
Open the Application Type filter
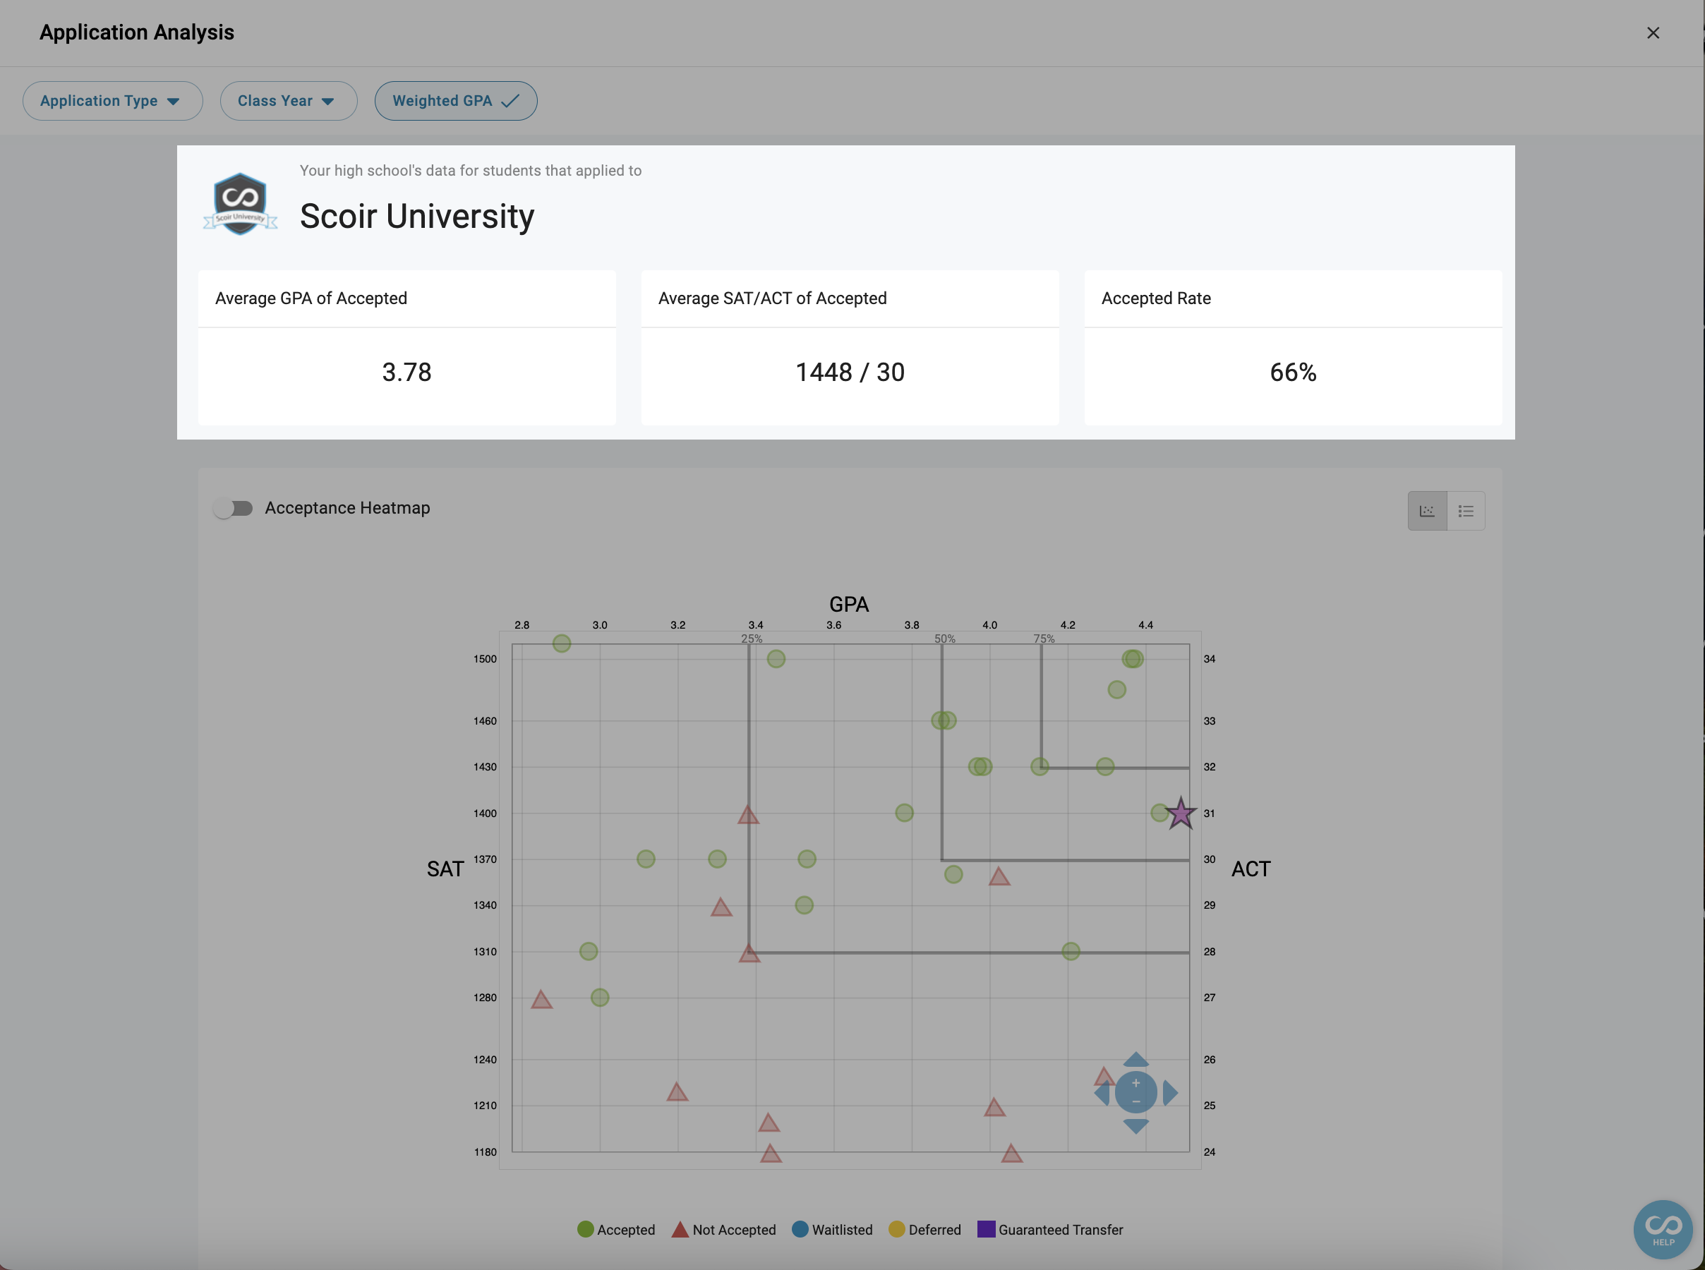pyautogui.click(x=112, y=101)
